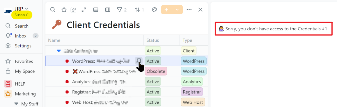Star this Client Credentials page as favorite
The image size is (337, 107).
pyautogui.click(x=64, y=10)
